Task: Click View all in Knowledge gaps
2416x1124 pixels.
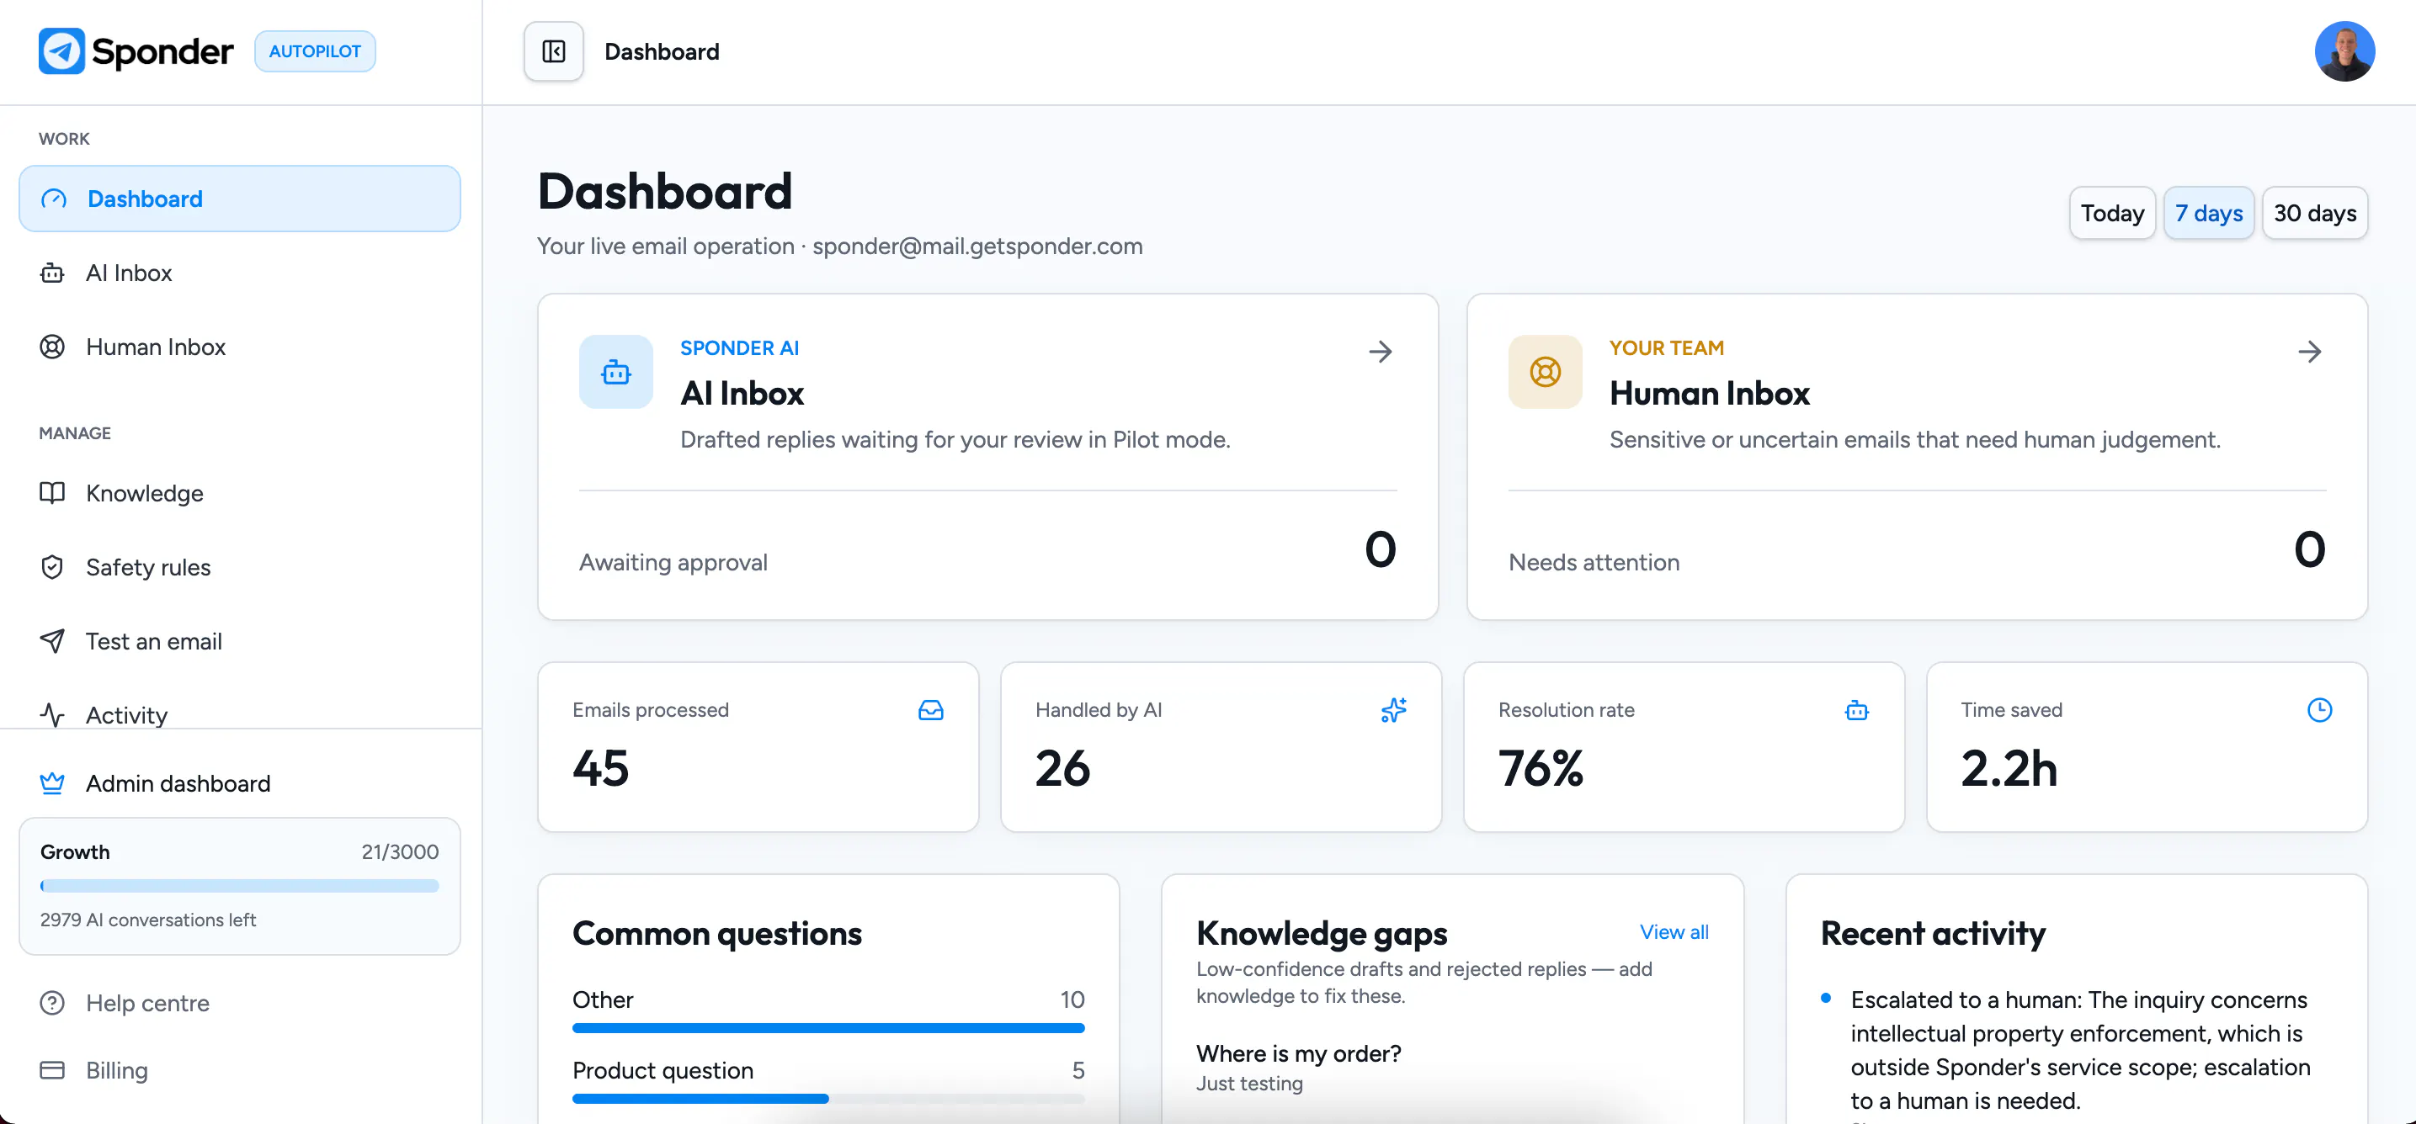Action: (1674, 933)
